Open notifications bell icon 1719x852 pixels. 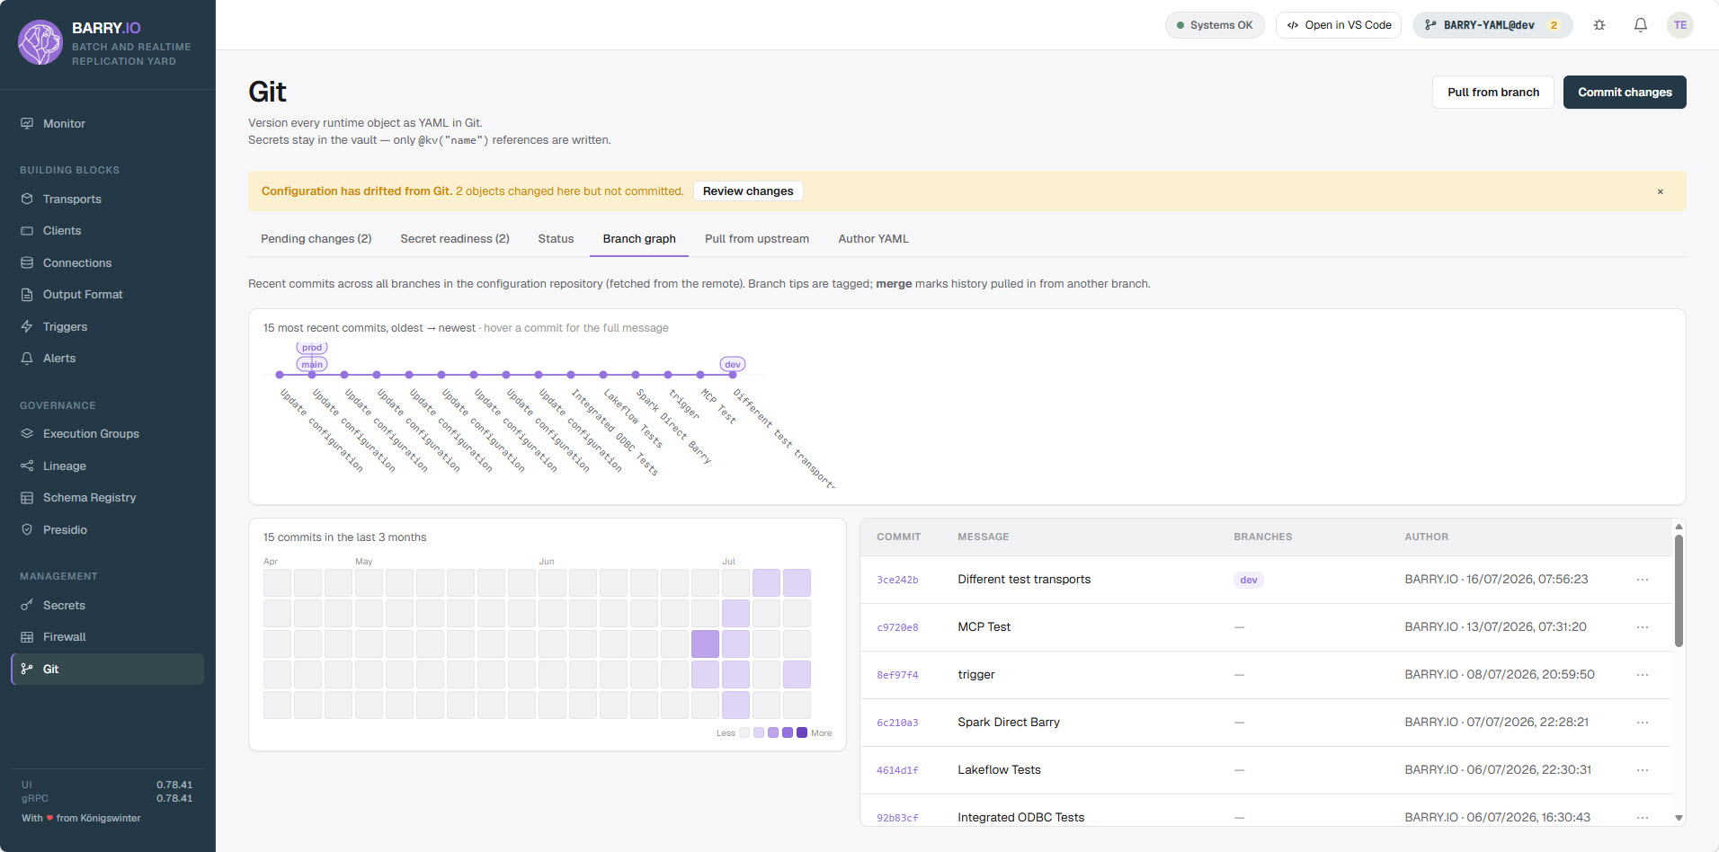point(1640,25)
